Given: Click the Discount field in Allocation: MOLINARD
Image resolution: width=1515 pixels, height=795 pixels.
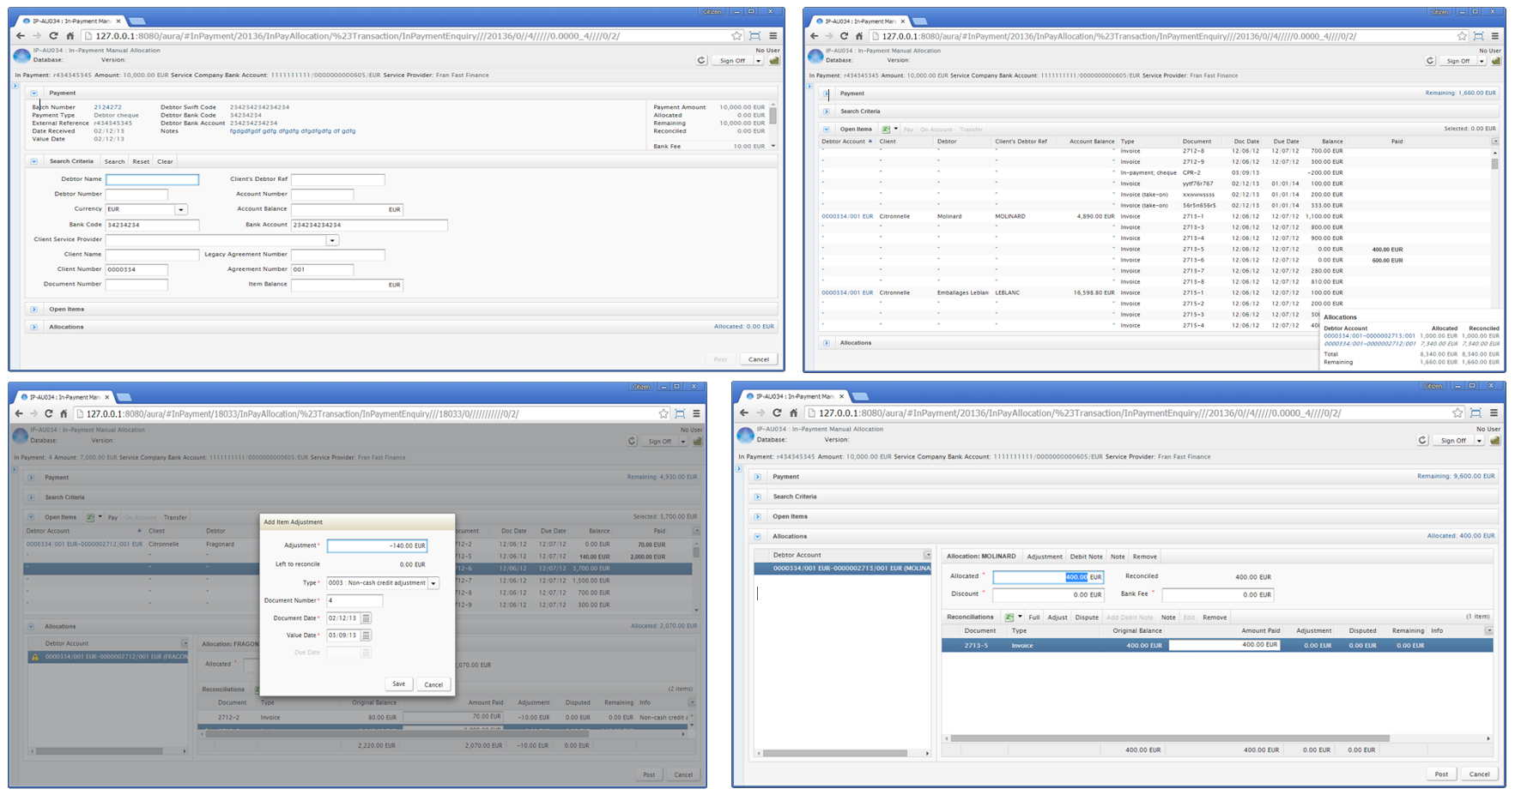Looking at the screenshot, I should [x=1048, y=594].
